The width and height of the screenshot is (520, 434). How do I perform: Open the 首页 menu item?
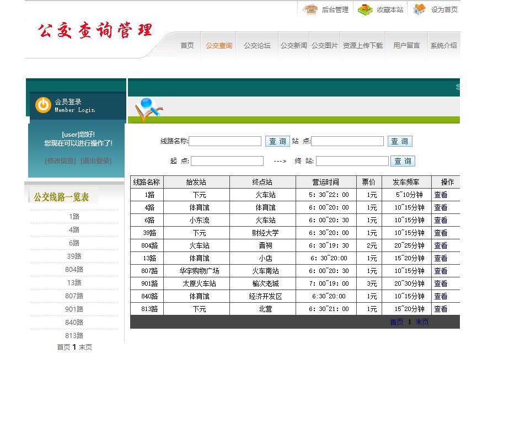187,46
